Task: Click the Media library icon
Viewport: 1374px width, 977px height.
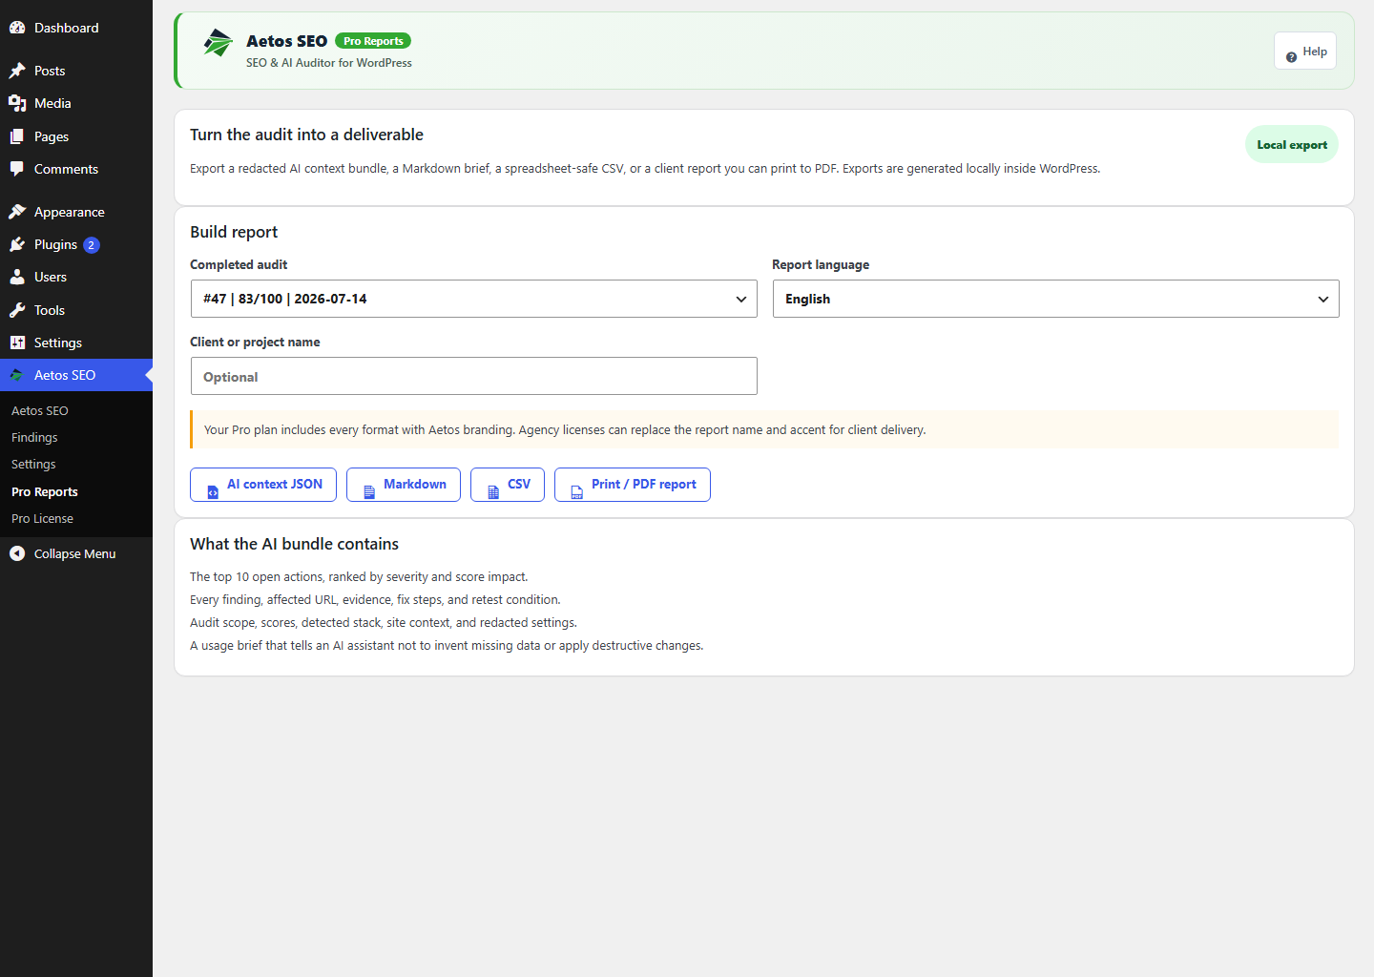Action: coord(17,103)
